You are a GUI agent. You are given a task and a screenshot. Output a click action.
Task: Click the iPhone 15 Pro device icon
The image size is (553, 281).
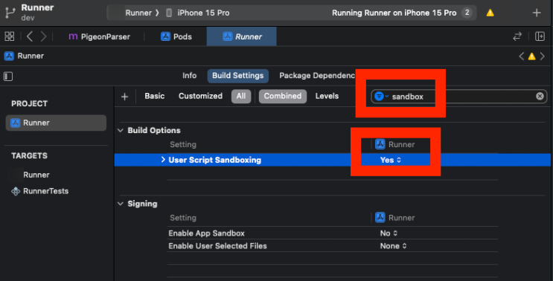pos(169,13)
